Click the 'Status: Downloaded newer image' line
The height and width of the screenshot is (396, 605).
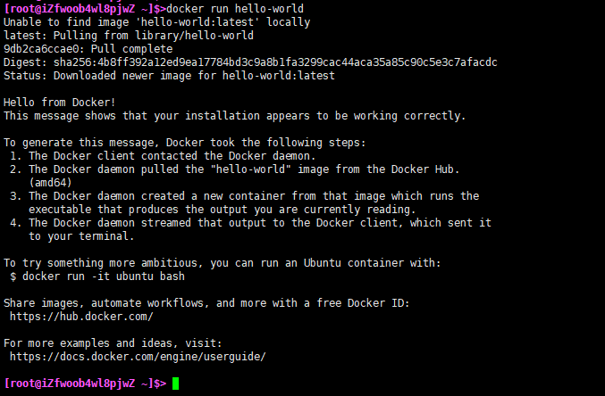[x=169, y=76]
